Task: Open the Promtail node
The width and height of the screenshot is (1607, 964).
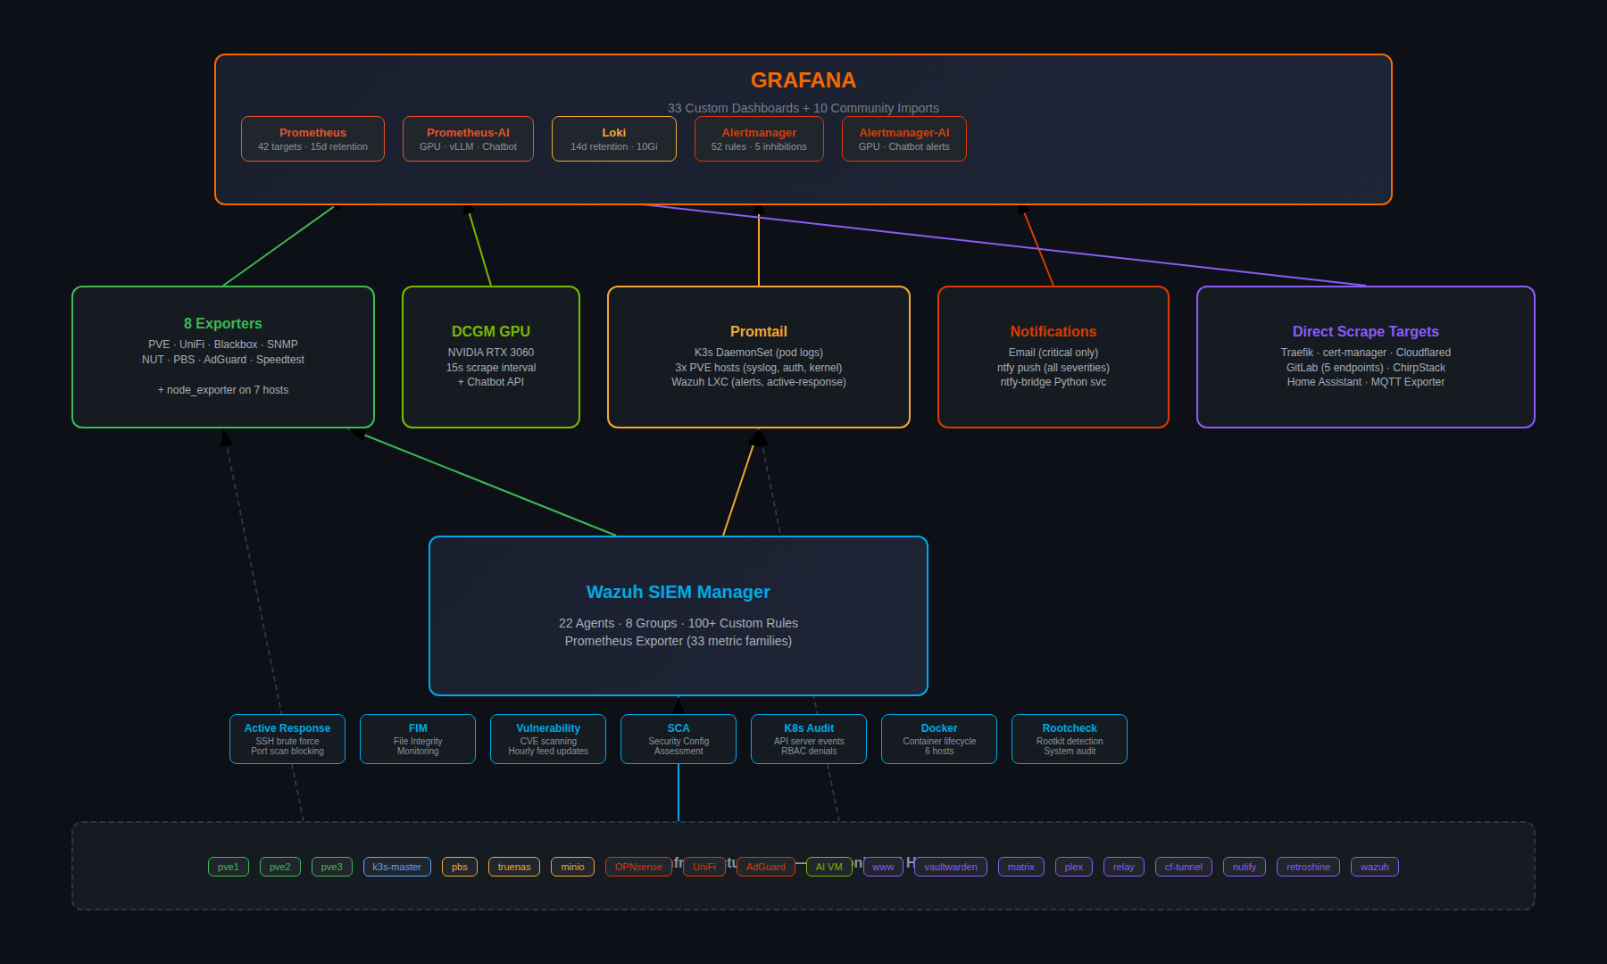Action: 759,357
